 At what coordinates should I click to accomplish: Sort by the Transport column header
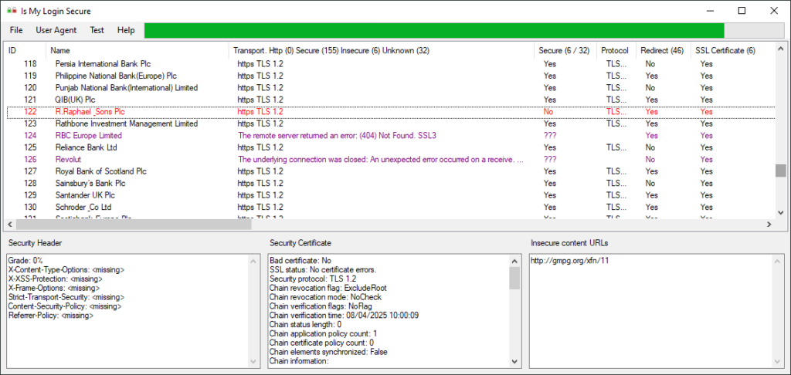(382, 50)
